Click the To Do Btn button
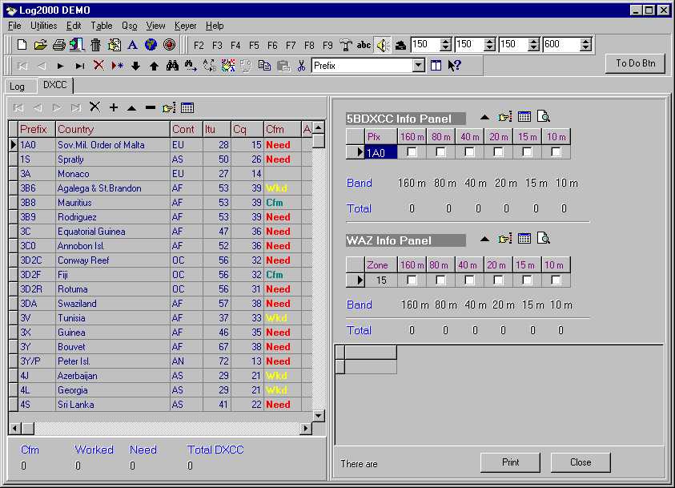Image resolution: width=675 pixels, height=488 pixels. coord(636,63)
